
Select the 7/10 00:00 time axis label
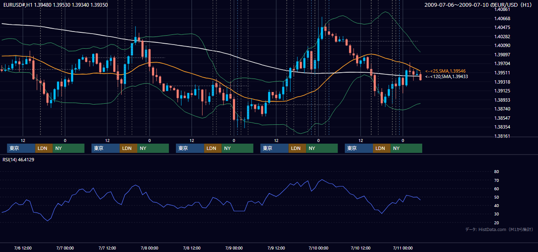point(318,248)
